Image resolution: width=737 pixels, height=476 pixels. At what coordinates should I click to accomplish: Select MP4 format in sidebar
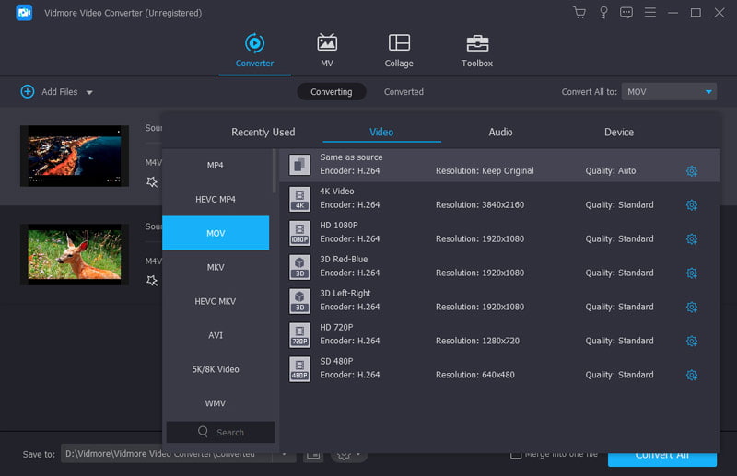tap(216, 165)
